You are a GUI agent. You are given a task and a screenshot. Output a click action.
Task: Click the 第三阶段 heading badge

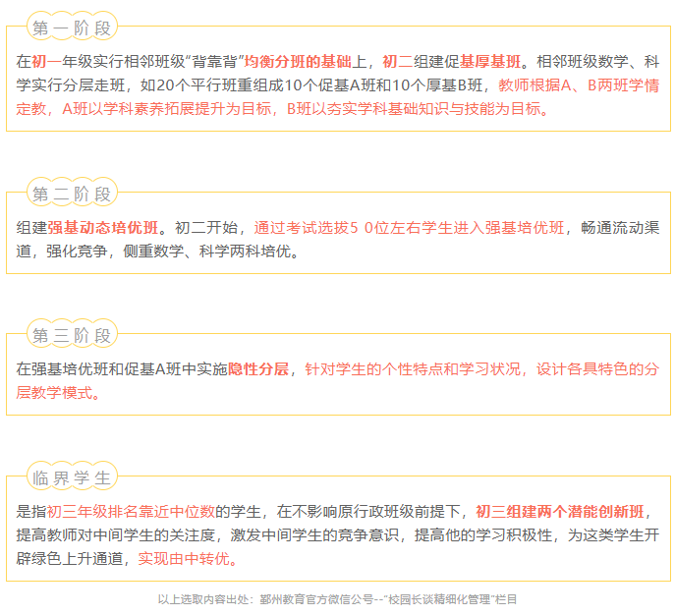(72, 335)
